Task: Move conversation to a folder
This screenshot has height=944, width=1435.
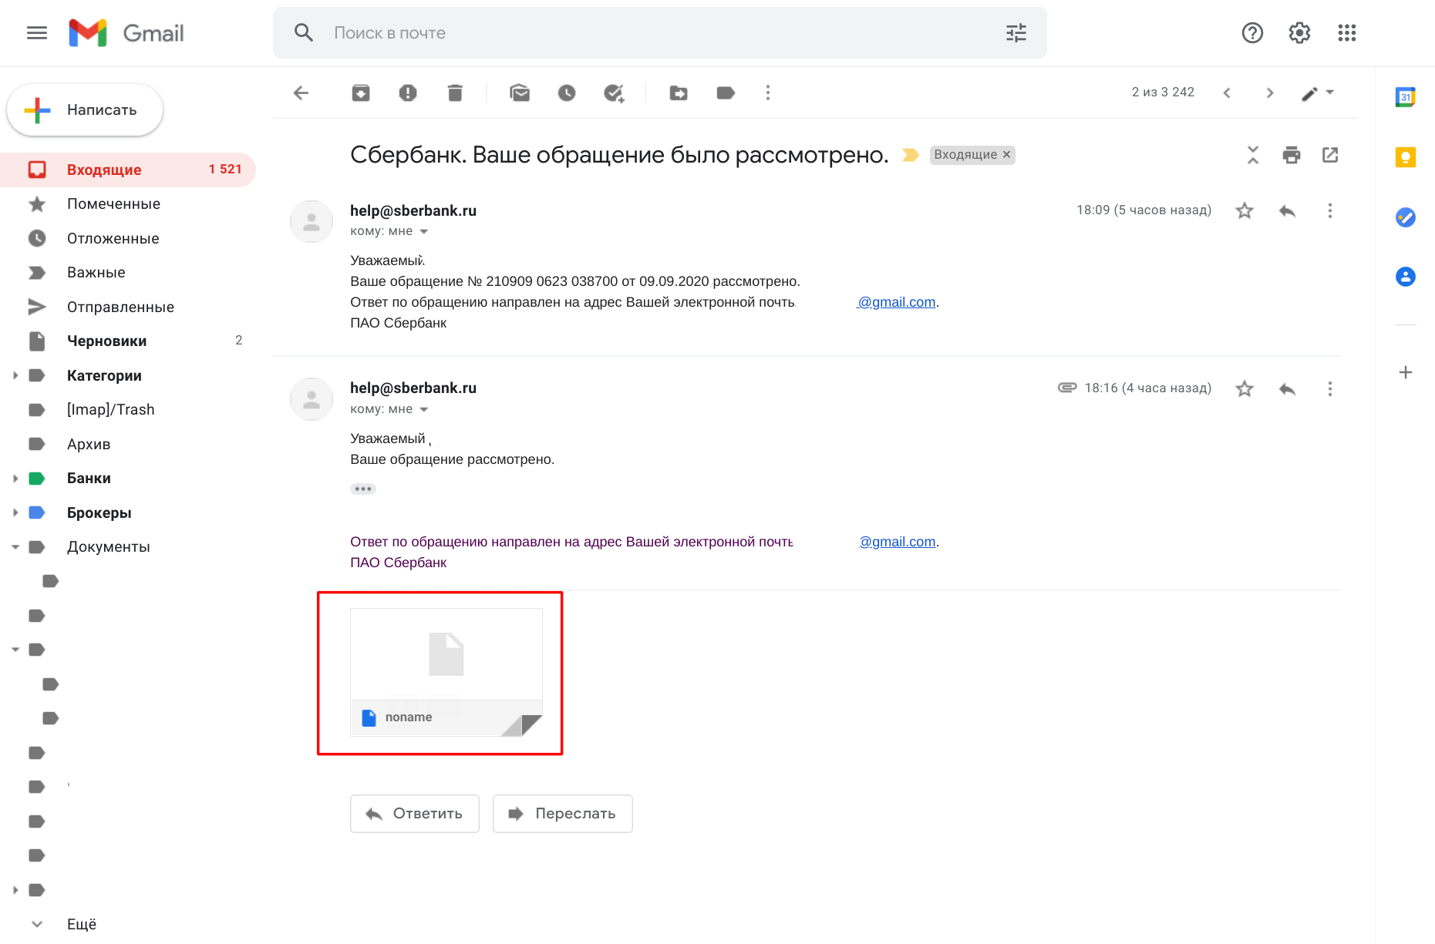Action: pos(679,93)
